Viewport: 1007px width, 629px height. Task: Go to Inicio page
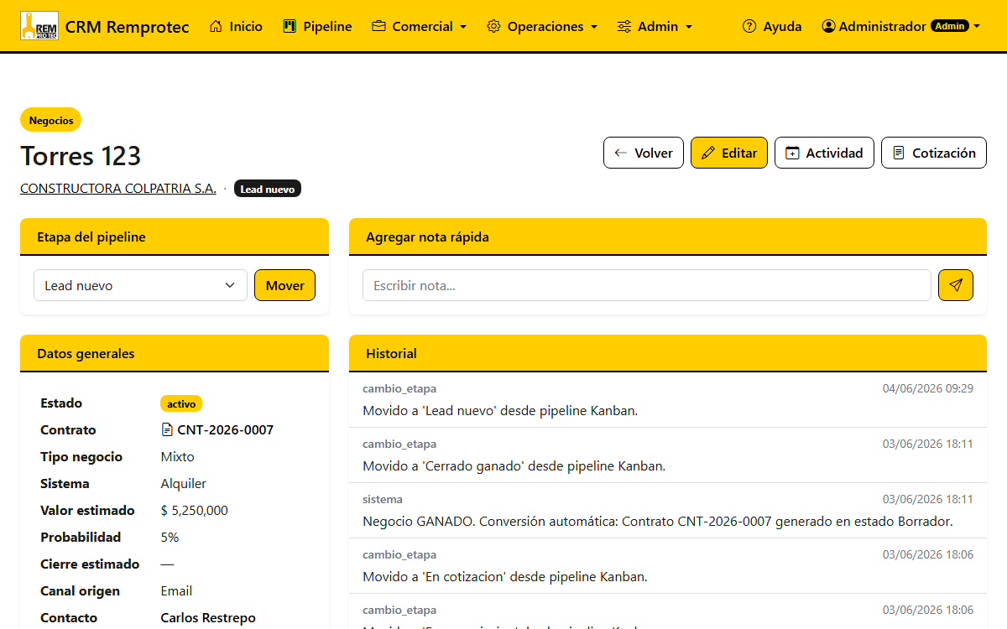(x=236, y=26)
